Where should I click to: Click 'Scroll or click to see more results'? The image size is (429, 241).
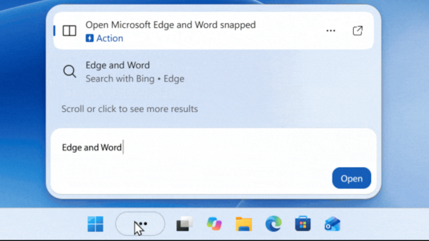[130, 109]
